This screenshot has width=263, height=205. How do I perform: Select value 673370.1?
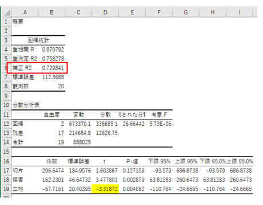pos(80,124)
